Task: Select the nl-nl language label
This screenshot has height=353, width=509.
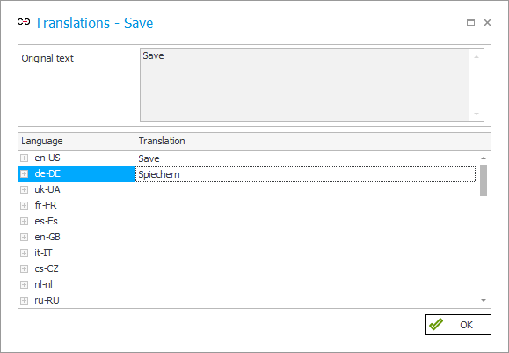Action: click(43, 284)
